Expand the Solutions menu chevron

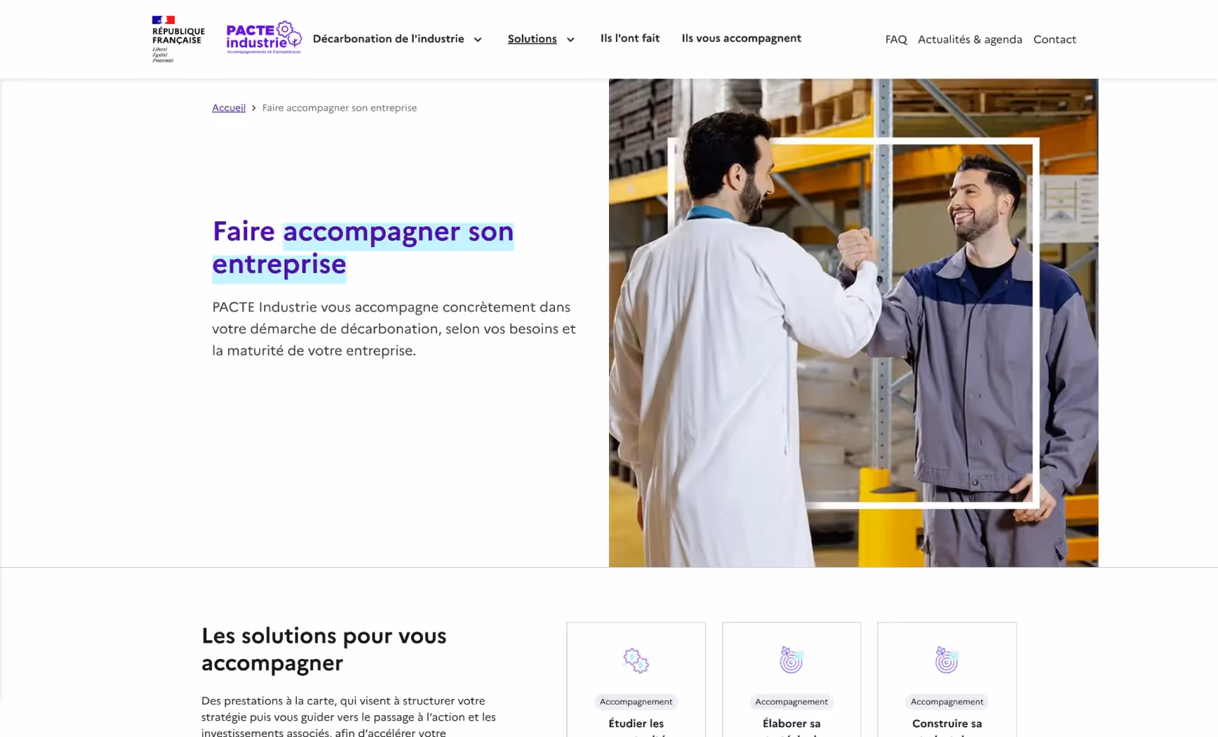click(x=570, y=39)
